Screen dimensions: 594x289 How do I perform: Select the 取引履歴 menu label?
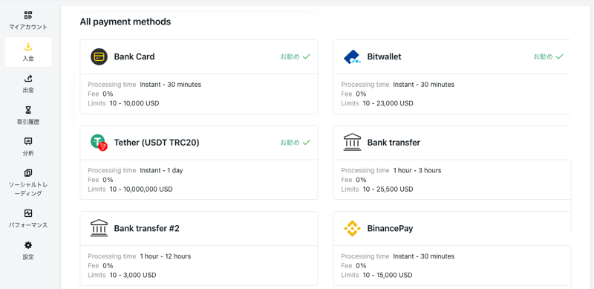coord(28,122)
